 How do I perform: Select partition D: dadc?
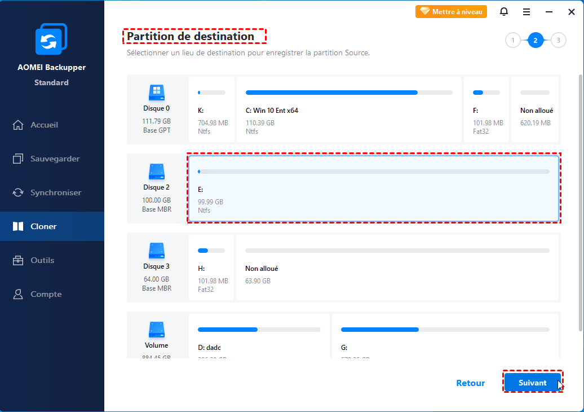259,336
